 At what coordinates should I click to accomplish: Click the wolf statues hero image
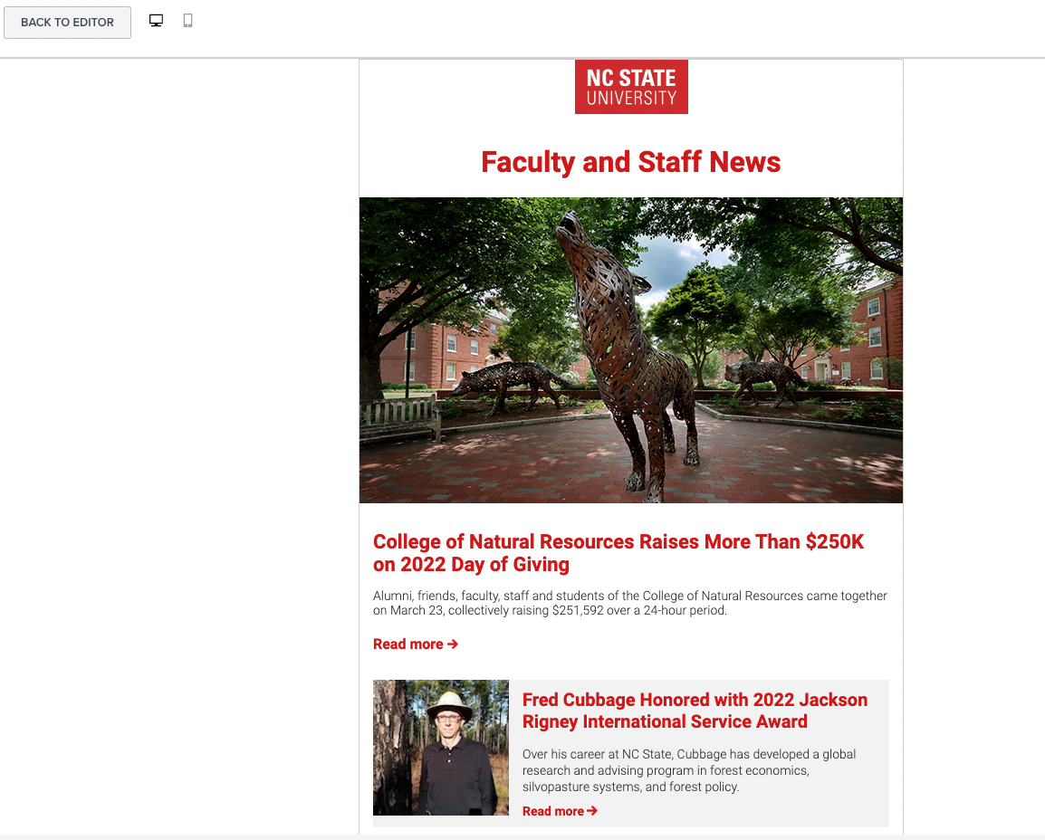[631, 349]
